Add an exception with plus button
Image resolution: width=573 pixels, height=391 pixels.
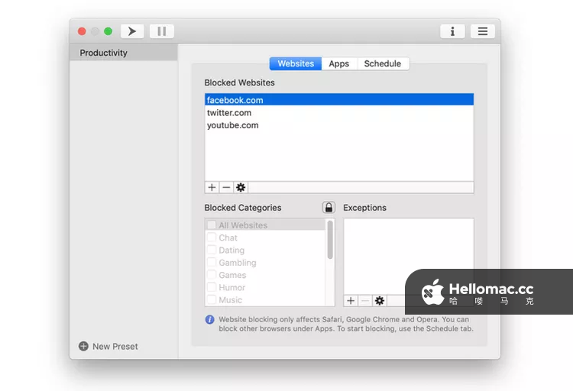(x=351, y=301)
